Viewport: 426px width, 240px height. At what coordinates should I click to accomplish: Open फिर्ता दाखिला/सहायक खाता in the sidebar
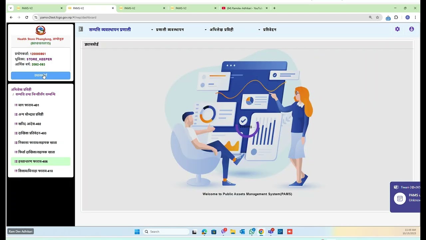tap(41, 152)
